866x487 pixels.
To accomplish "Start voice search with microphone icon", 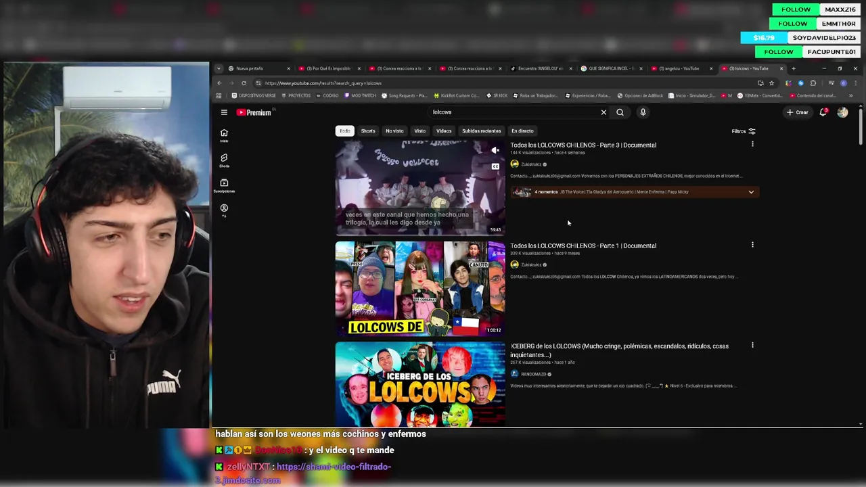I will (643, 112).
